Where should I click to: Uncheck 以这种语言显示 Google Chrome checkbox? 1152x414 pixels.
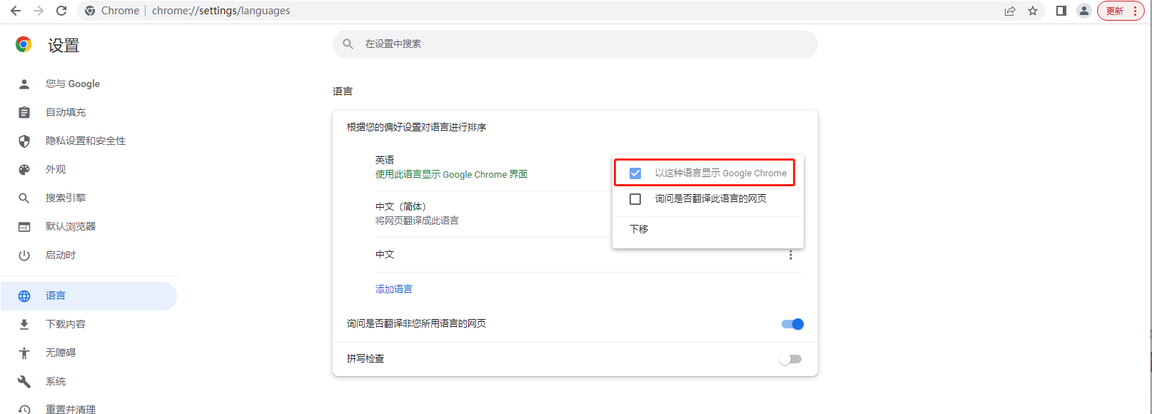[635, 173]
